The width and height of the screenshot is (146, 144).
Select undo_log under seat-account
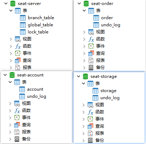point(37,96)
